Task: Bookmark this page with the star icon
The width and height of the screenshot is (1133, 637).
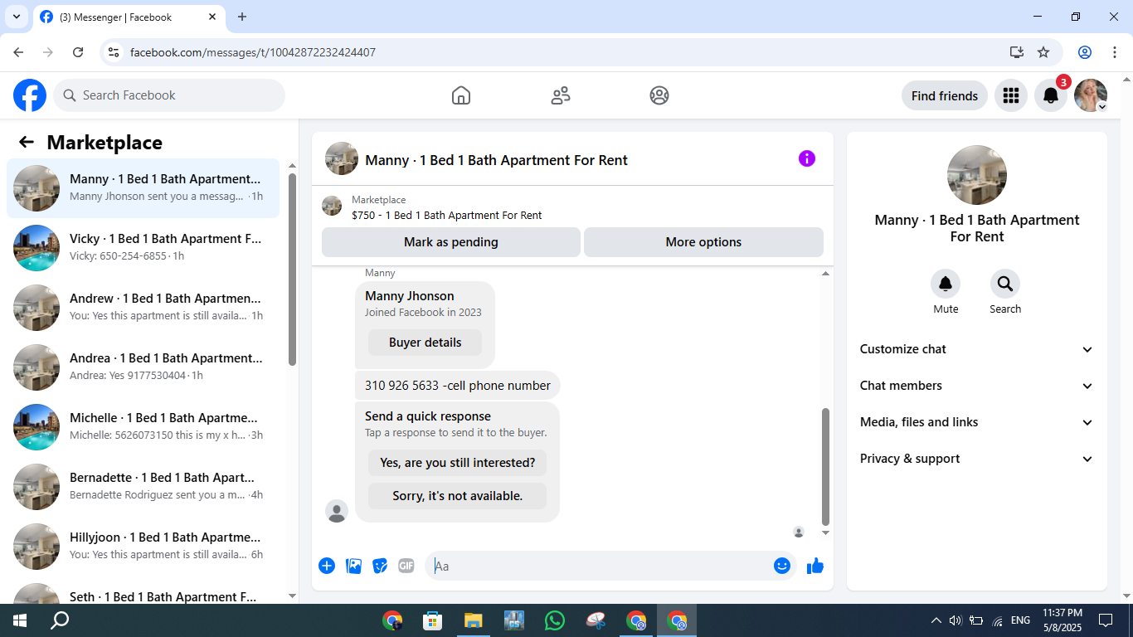Action: pos(1043,52)
